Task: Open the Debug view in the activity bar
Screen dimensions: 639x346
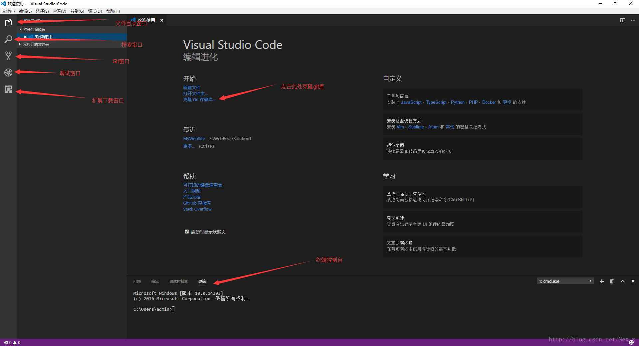Action: tap(8, 73)
